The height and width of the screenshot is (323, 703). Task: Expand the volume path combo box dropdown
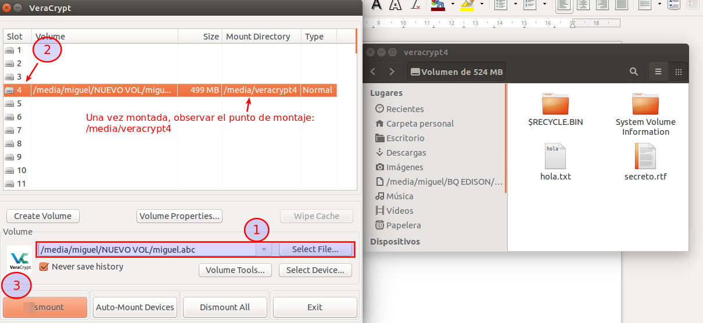click(x=264, y=249)
